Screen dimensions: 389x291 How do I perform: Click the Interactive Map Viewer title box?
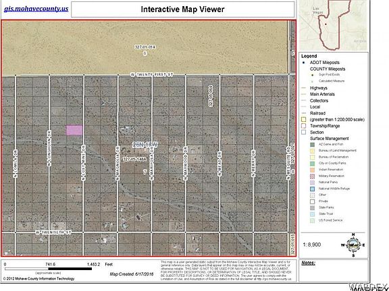(x=183, y=9)
